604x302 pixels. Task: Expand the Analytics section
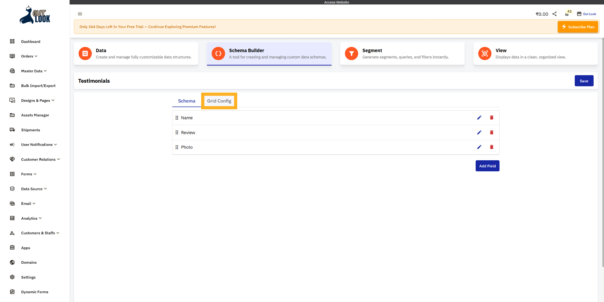(31, 218)
